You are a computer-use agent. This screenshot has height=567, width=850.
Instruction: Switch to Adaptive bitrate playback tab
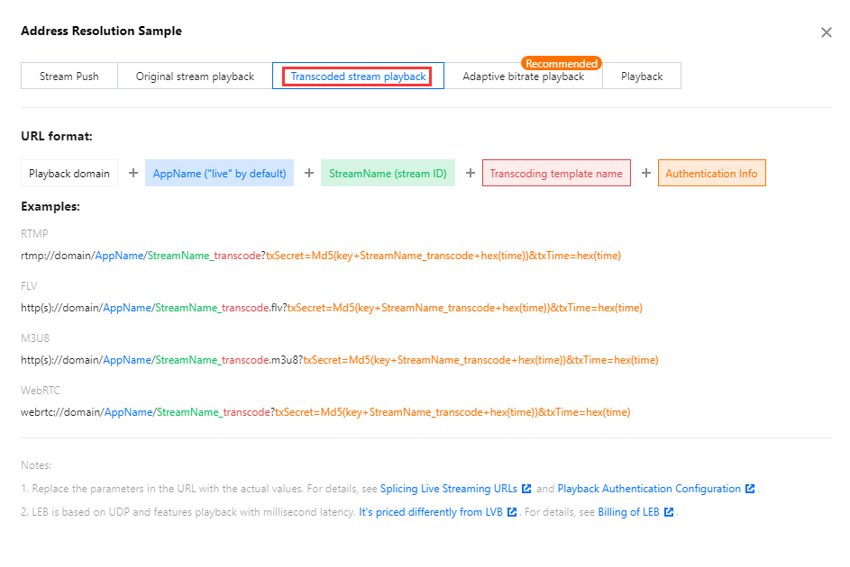(523, 76)
